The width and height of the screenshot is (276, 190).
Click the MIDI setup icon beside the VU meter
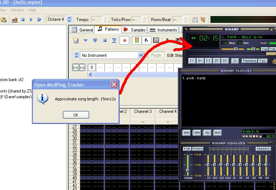203,19
